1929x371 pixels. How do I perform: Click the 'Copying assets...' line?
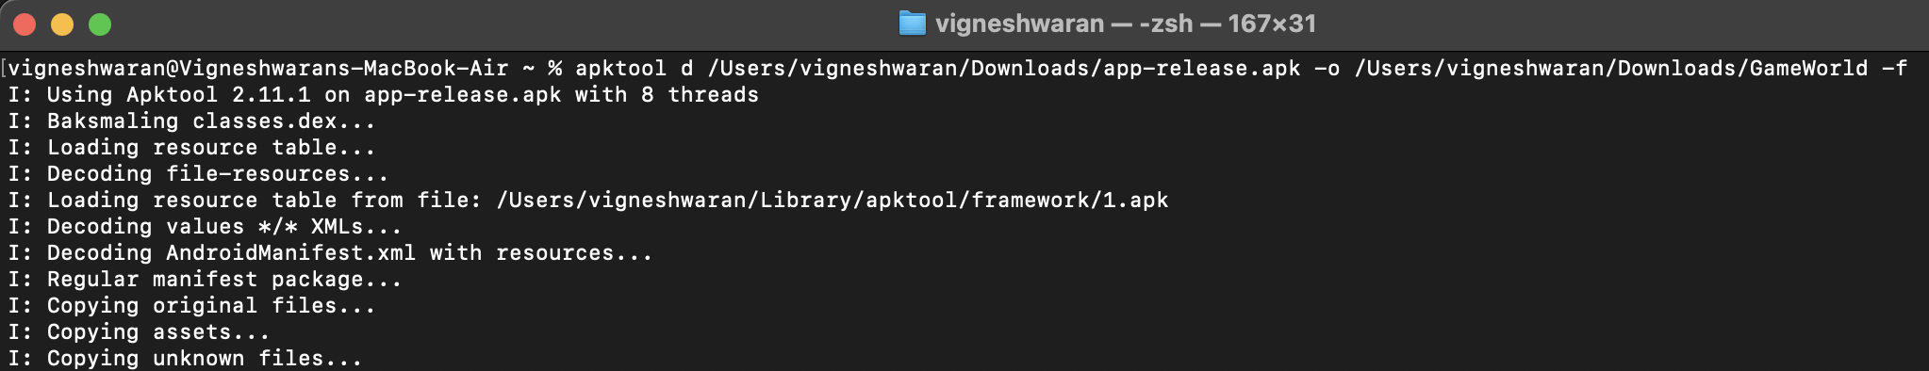point(140,332)
